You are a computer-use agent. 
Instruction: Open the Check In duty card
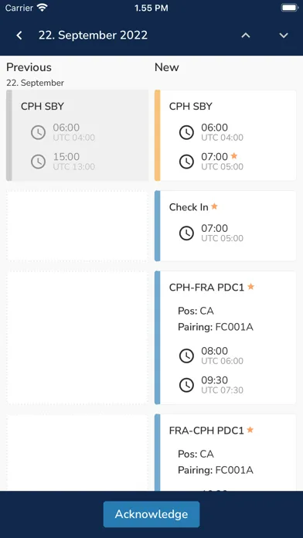pyautogui.click(x=225, y=226)
